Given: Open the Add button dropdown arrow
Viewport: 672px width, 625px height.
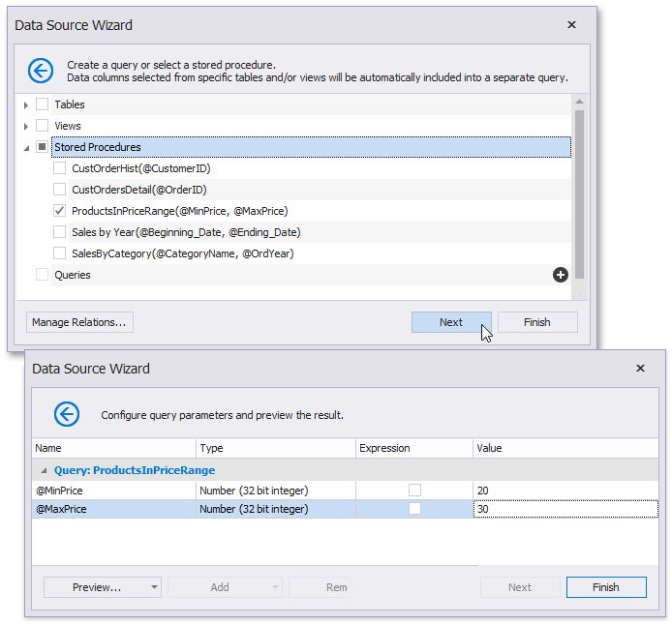Looking at the screenshot, I should click(x=275, y=587).
